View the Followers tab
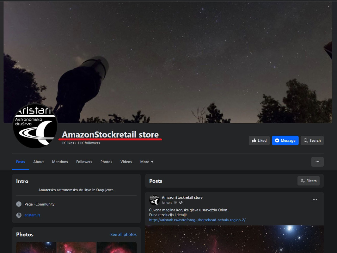 pos(84,162)
